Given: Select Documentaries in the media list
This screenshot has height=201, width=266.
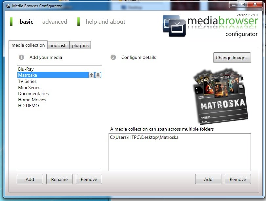Looking at the screenshot, I should pos(59,93).
